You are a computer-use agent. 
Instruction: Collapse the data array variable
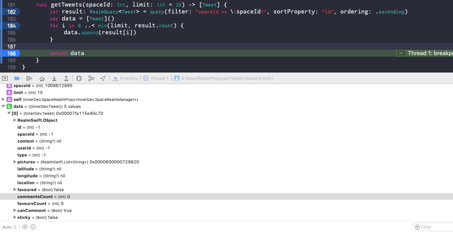point(3,106)
